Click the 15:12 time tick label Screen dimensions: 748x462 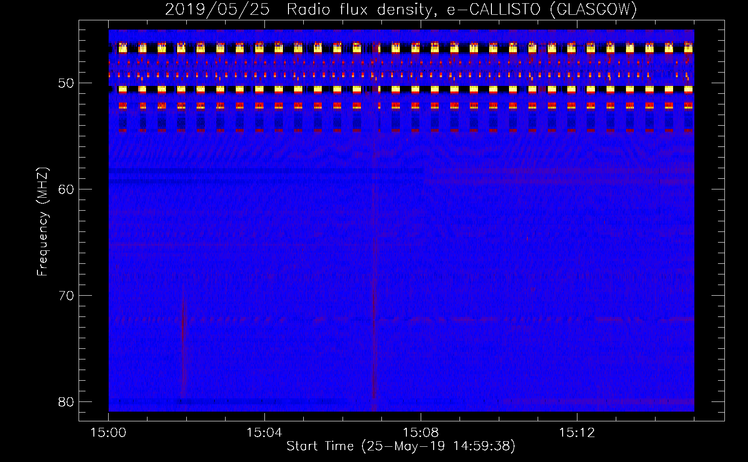pos(577,433)
